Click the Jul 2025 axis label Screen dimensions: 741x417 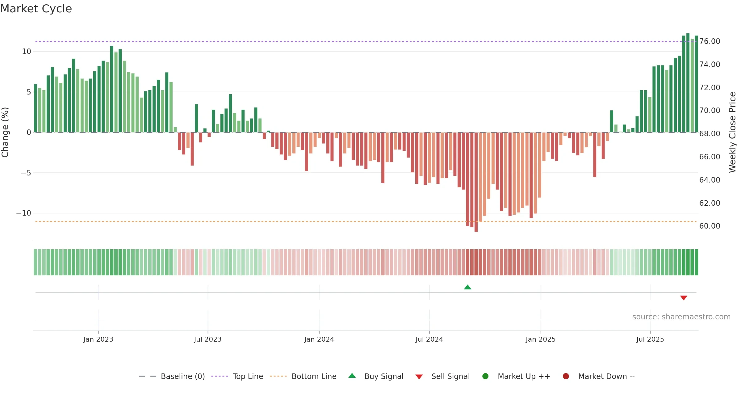(650, 339)
